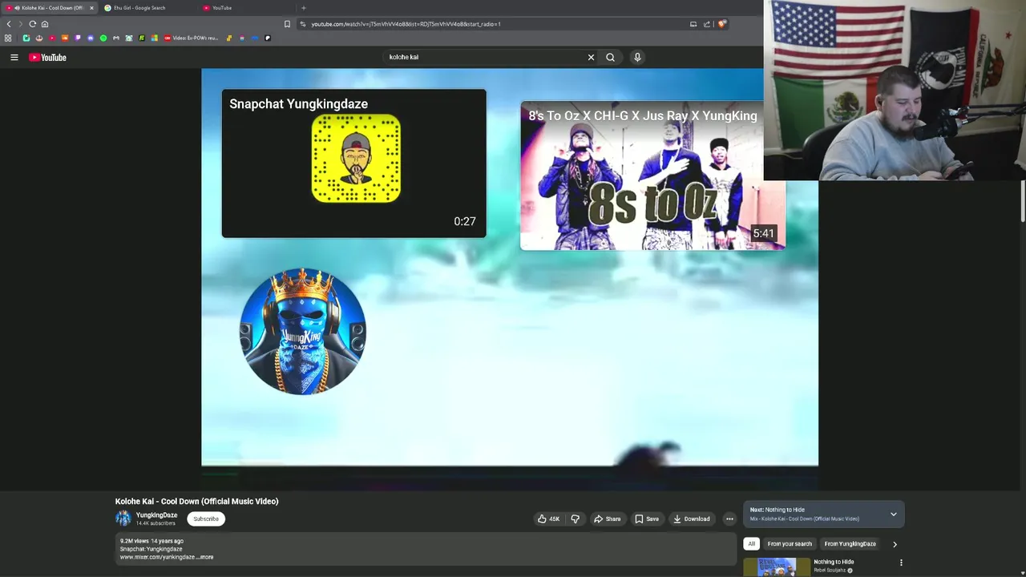1026x577 pixels.
Task: Clear the search text with the X icon
Action: [x=591, y=57]
